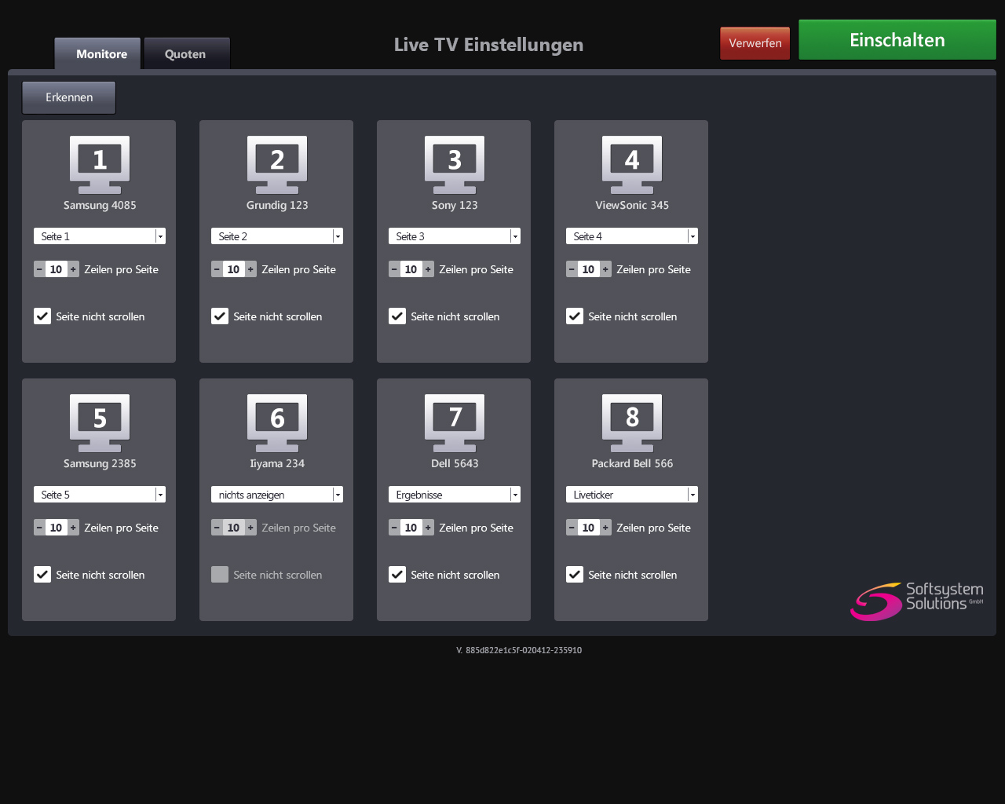Screen dimensions: 1005x804
Task: Open the 'Ergebnisse' dropdown for Dell 5643
Action: pos(455,495)
